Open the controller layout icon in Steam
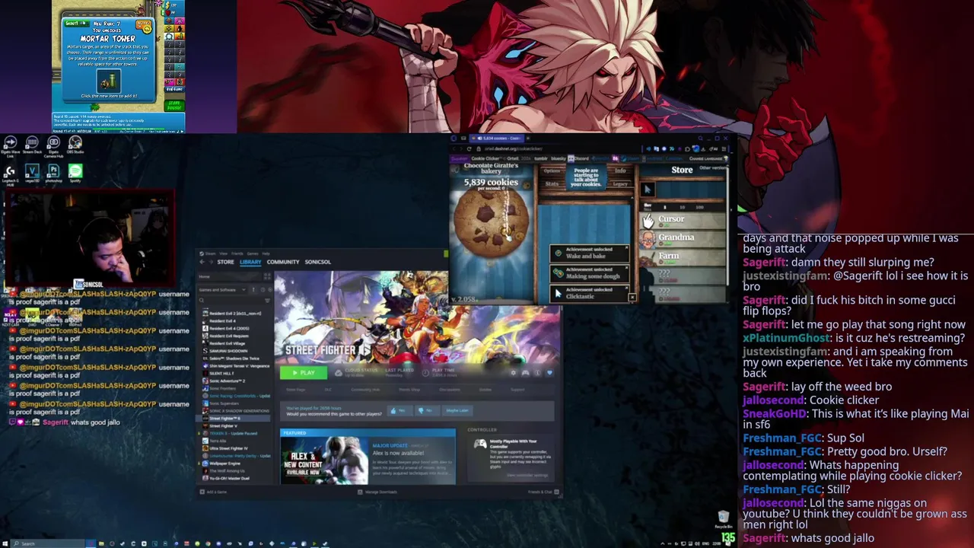 pos(525,373)
